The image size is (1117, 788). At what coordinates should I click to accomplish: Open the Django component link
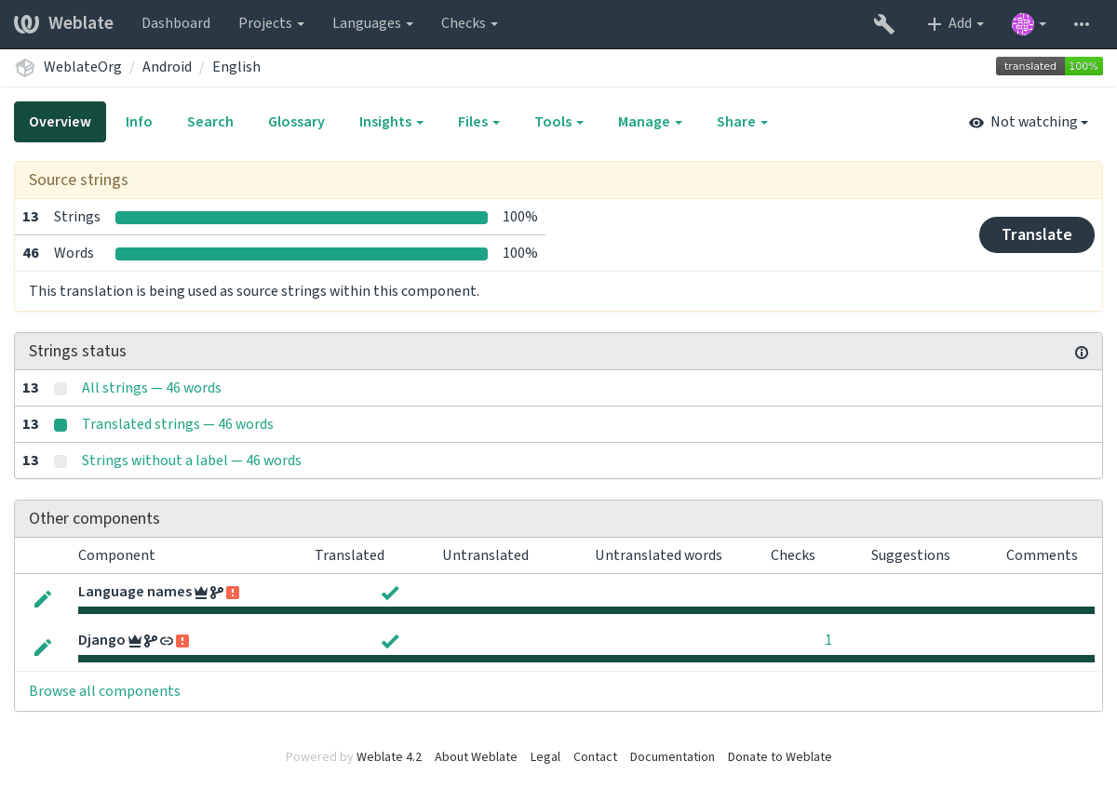(101, 640)
